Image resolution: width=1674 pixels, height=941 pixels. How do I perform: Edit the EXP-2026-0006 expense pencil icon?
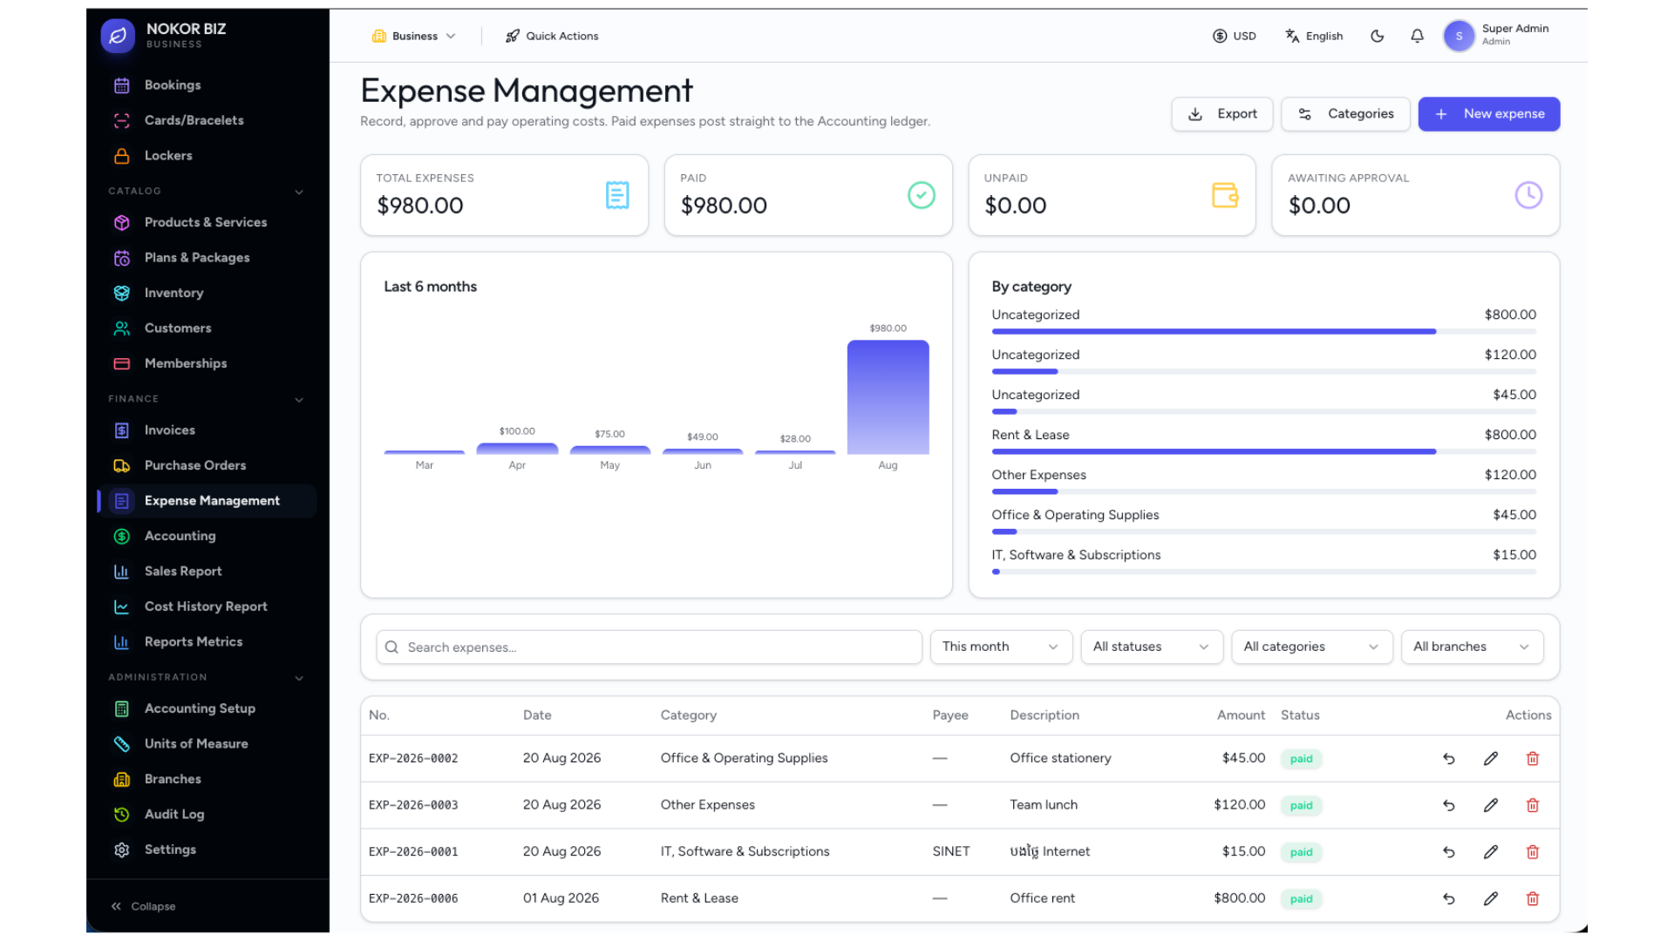1491,899
